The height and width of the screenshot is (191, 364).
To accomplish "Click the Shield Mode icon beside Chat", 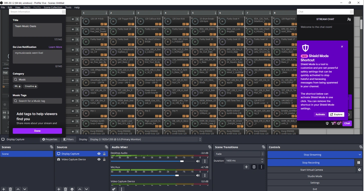I will point(327,123).
